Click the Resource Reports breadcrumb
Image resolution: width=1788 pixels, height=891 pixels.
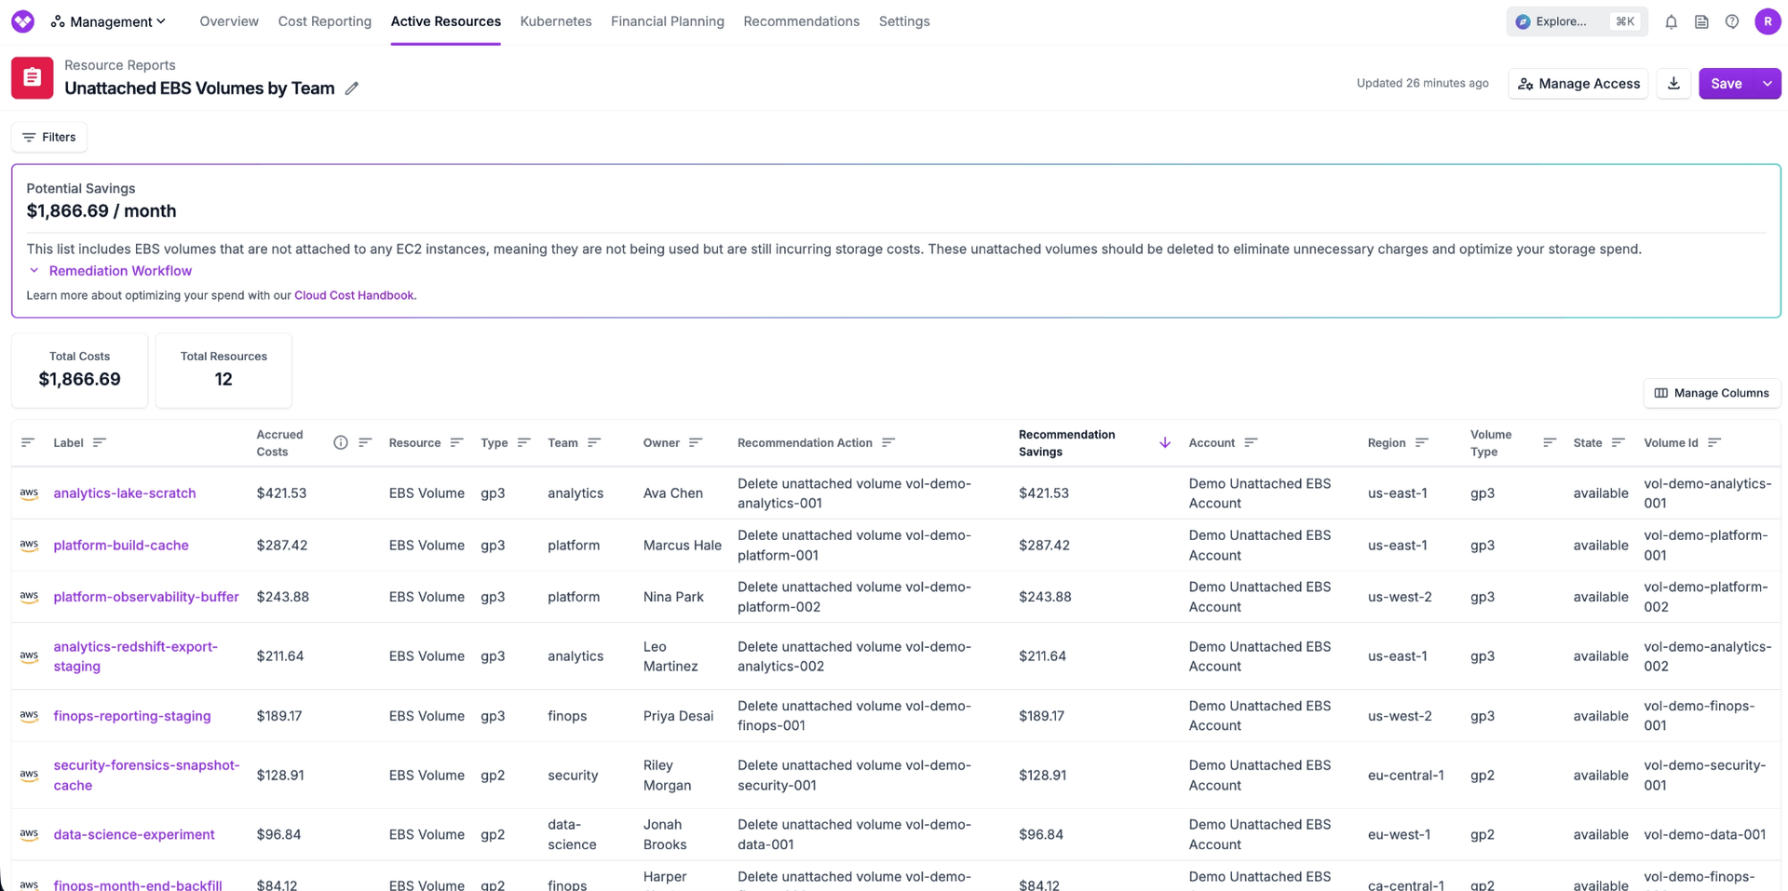click(120, 65)
